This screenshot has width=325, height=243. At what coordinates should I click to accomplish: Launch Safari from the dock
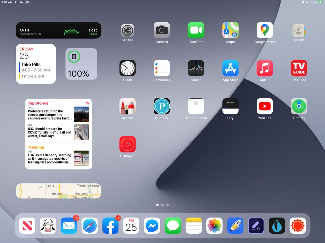90,226
